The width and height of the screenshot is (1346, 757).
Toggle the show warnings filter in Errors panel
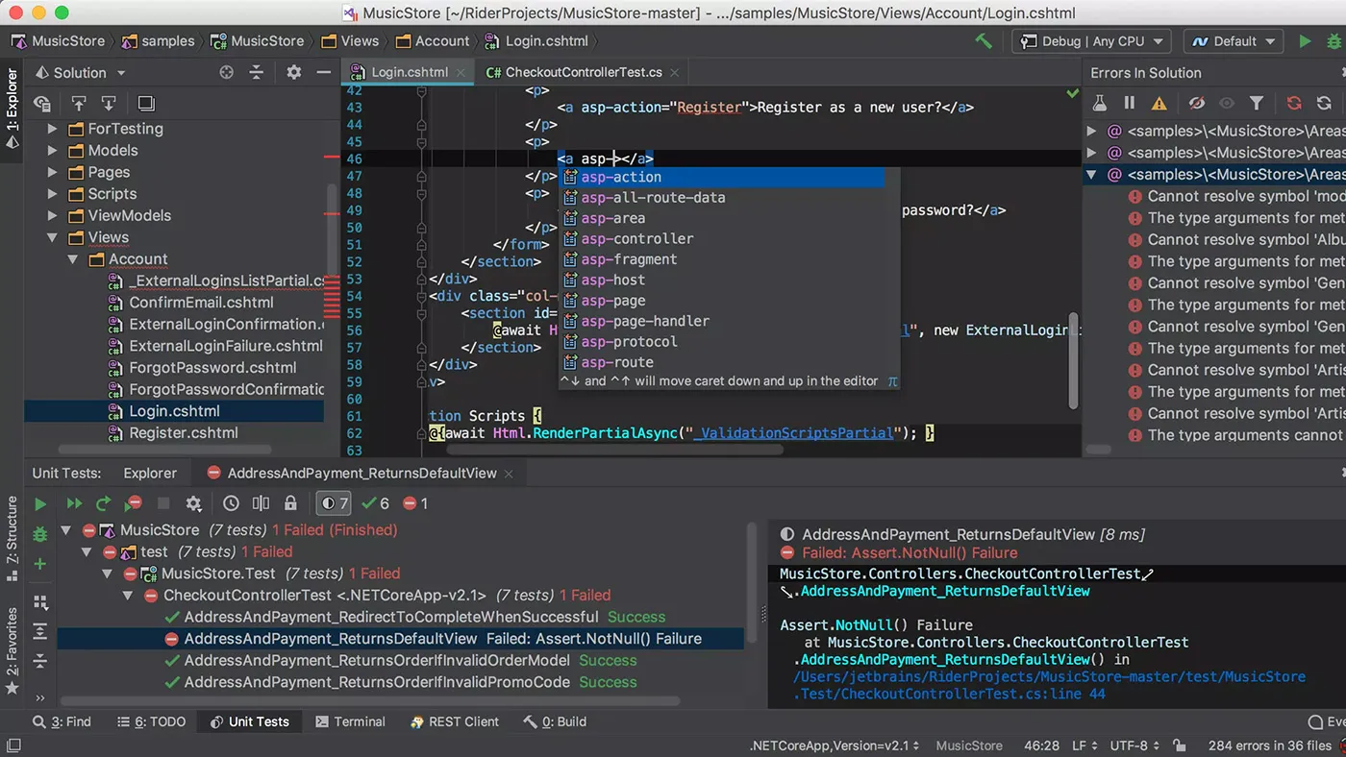click(1160, 103)
